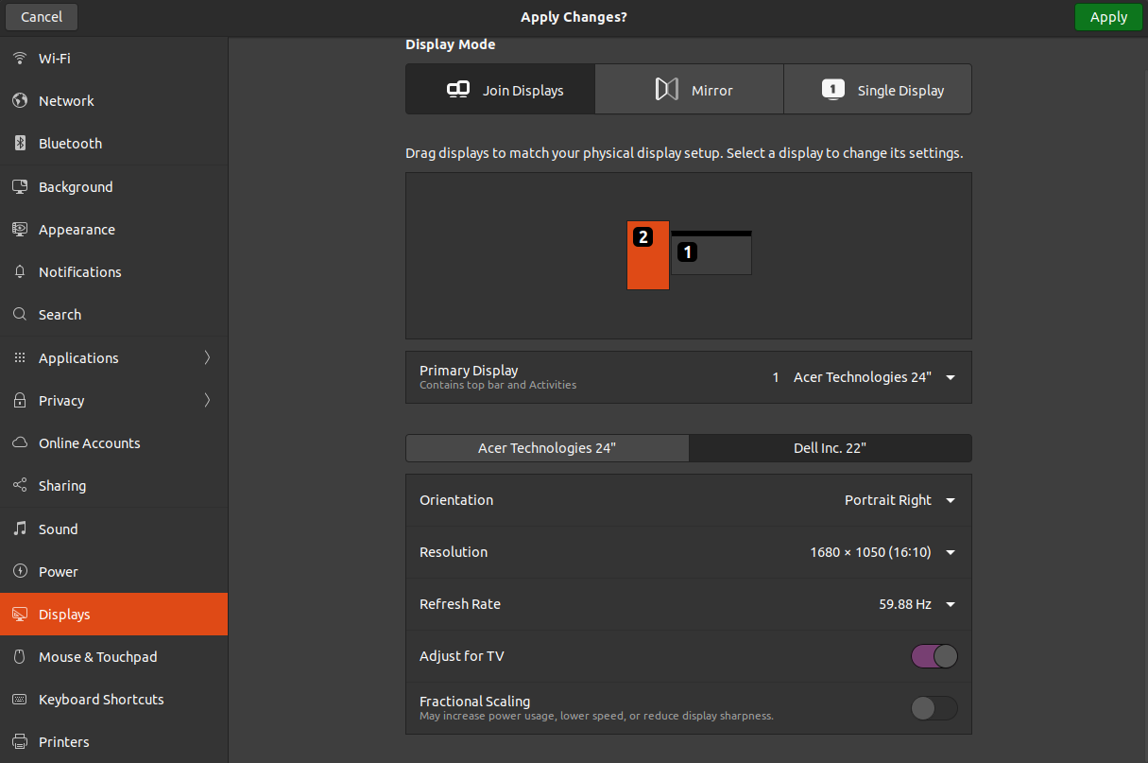Open the Primary Display dropdown
Screen dimensions: 1148x763
950,376
